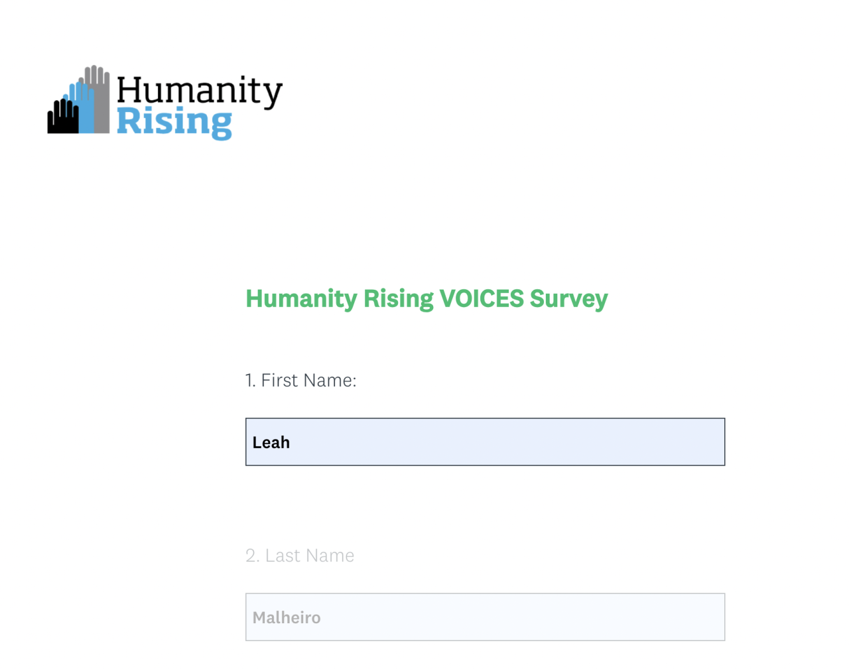Click "Humanity Rising" words in the green heading
Viewport: 849px width, 669px height.
[340, 298]
